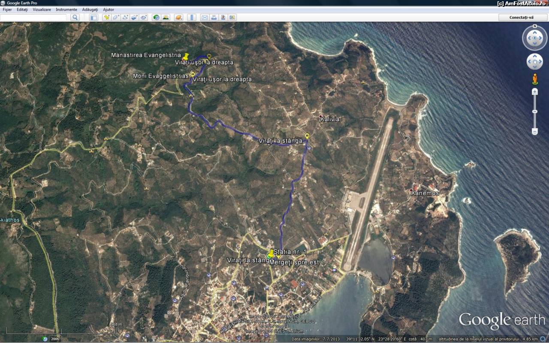Toggle sunlight across the landscape
Image resolution: width=549 pixels, height=343 pixels.
166,18
